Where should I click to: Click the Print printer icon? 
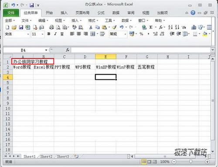(x=51, y=27)
